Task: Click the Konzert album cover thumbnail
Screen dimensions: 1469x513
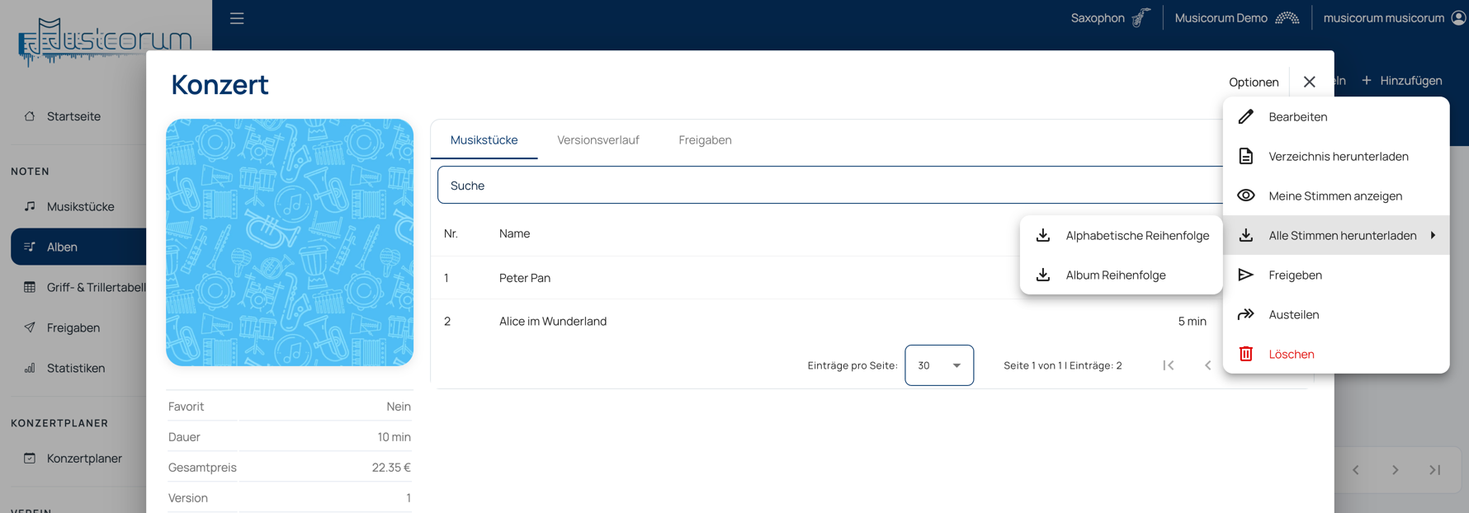Action: coord(290,242)
